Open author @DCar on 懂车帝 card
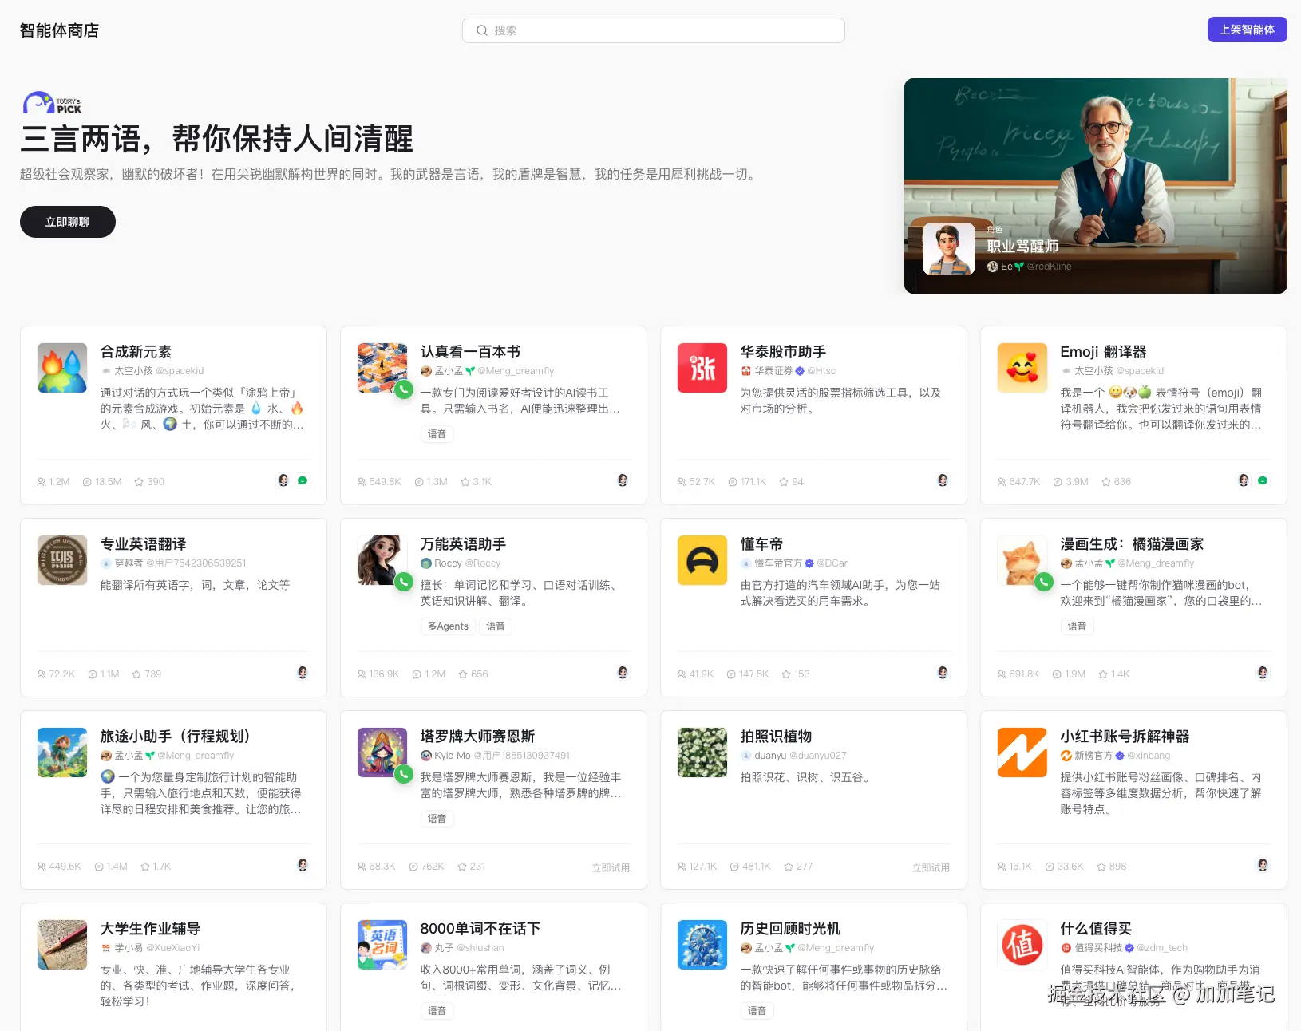This screenshot has height=1031, width=1301. (832, 563)
